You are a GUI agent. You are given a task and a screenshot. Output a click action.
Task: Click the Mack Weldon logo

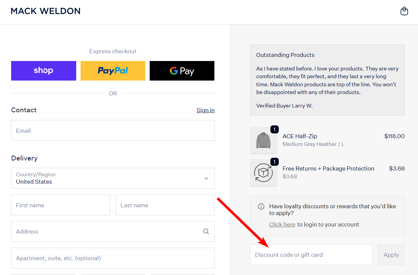point(46,11)
